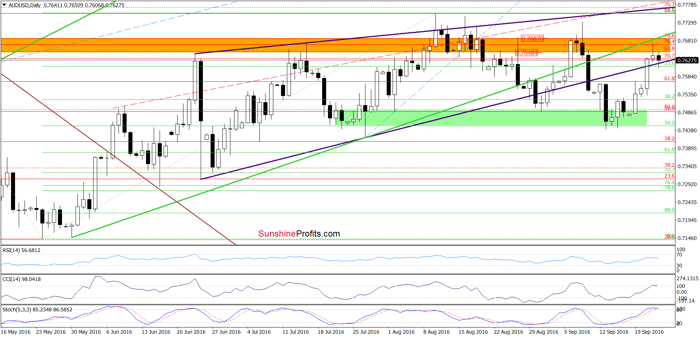Screen dimensions: 700x337
Task: Click the 0.71945 price axis value
Action: coord(687,220)
